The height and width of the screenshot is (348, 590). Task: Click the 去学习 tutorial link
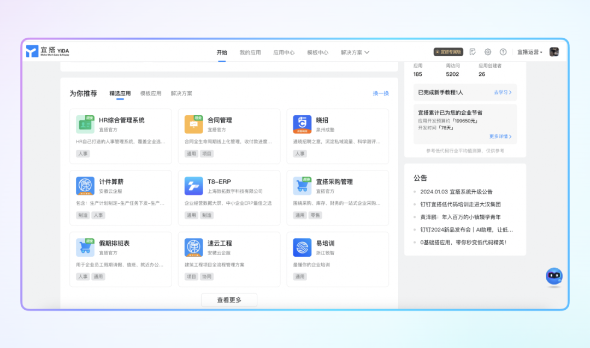point(503,92)
